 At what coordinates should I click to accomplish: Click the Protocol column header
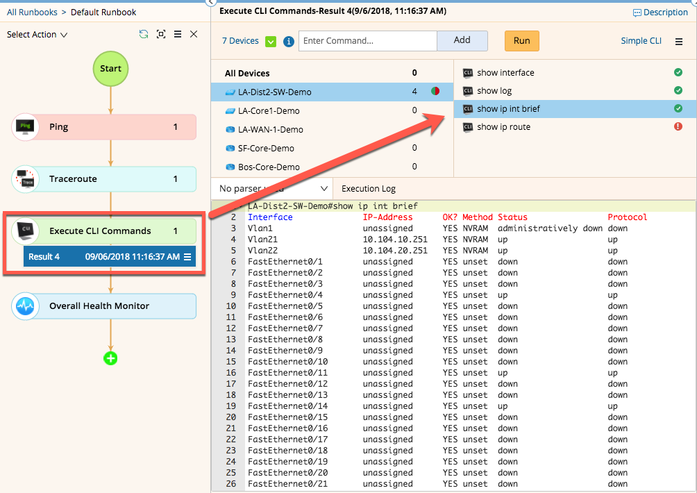[627, 217]
